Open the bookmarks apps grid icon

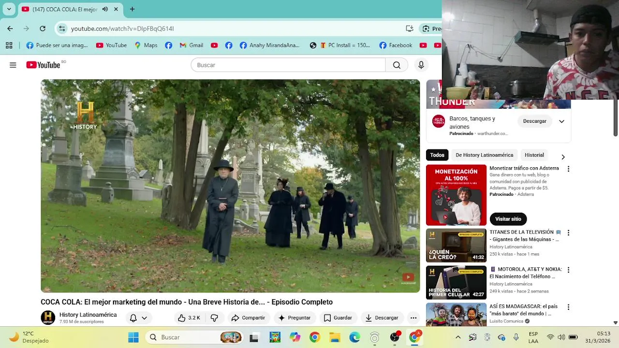[9, 45]
